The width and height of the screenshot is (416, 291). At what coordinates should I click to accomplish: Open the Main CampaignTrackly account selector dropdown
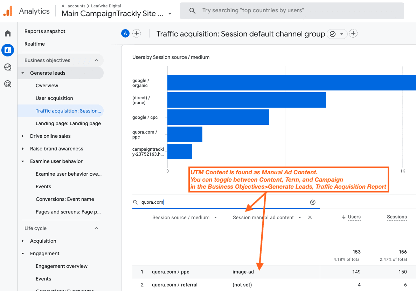click(170, 13)
